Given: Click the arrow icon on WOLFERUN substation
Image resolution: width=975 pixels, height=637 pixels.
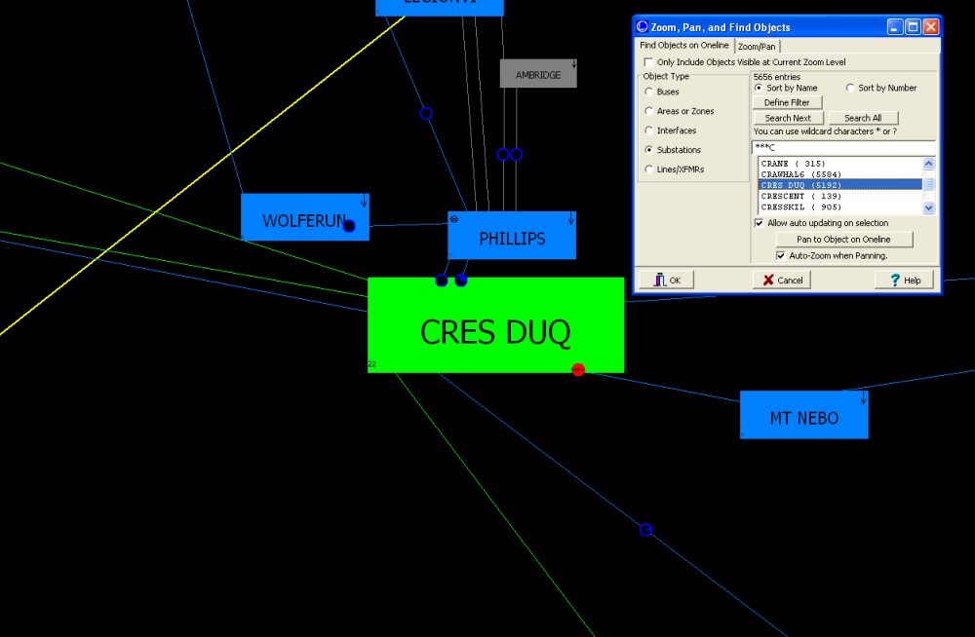Looking at the screenshot, I should [364, 201].
